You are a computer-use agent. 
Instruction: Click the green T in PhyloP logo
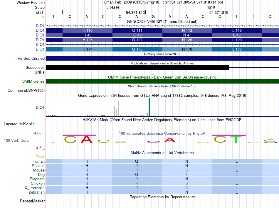[236, 139]
